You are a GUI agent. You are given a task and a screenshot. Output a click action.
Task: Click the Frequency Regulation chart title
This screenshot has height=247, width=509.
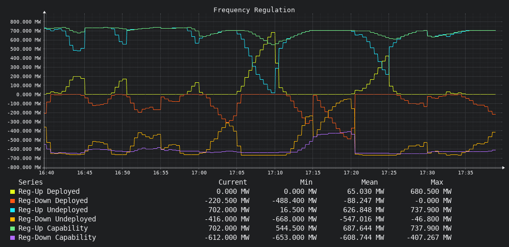coord(254,10)
